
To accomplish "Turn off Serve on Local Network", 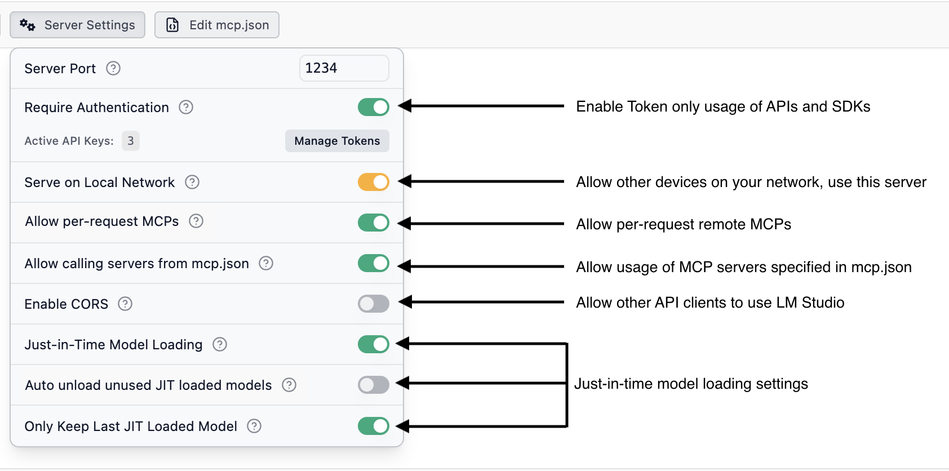I will point(373,182).
